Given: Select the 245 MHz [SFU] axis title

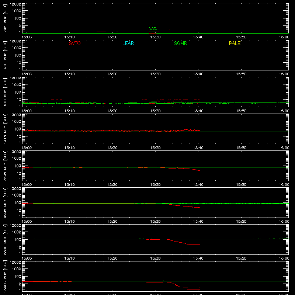Looking at the screenshot, I should coord(5,18).
